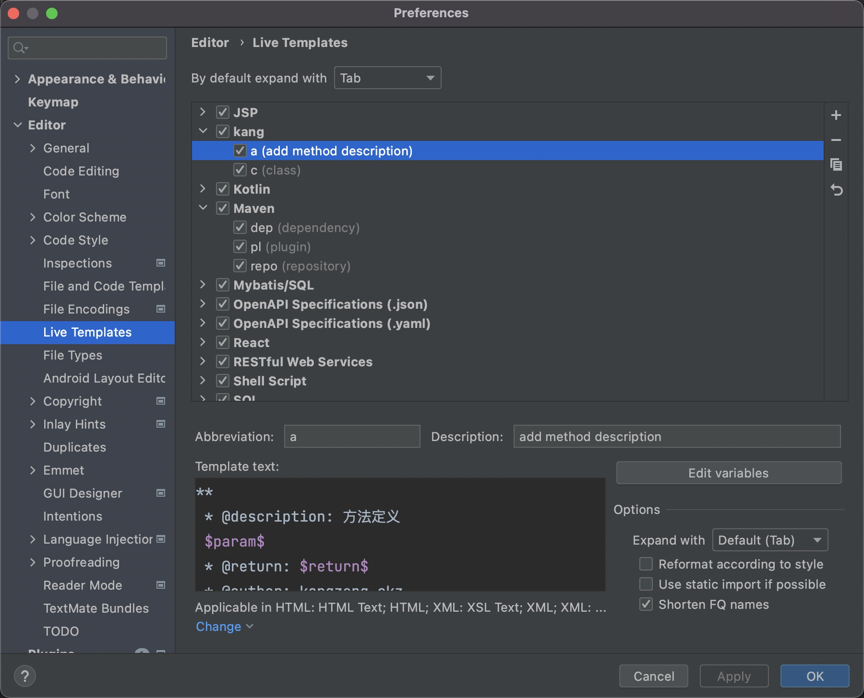Image resolution: width=864 pixels, height=698 pixels.
Task: Disable the 'dep (dependency)' template checkbox
Action: coord(240,227)
